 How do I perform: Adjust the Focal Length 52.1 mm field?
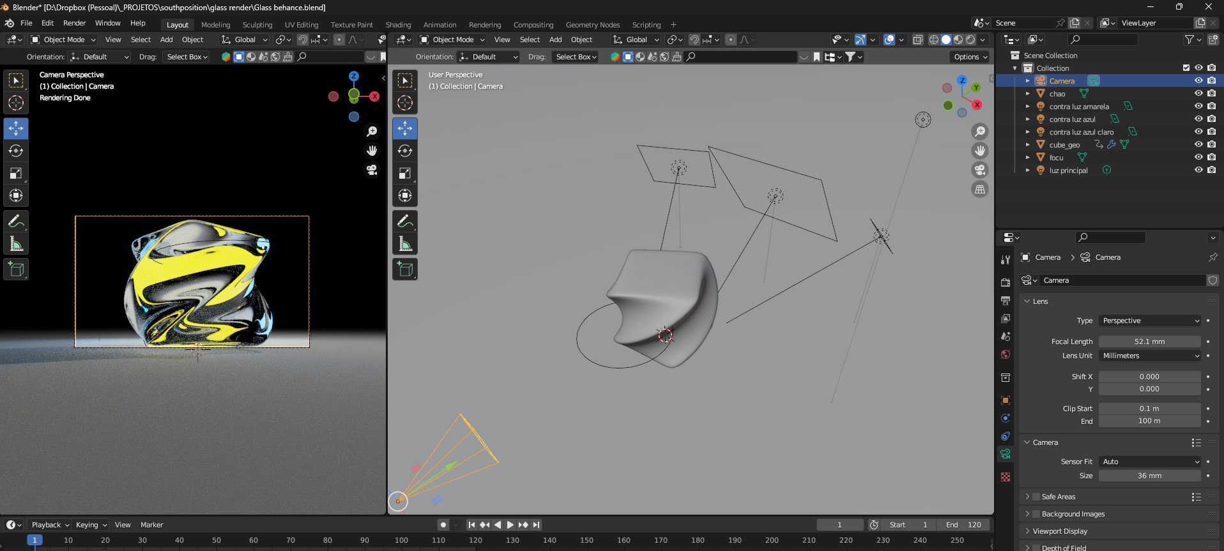1150,342
